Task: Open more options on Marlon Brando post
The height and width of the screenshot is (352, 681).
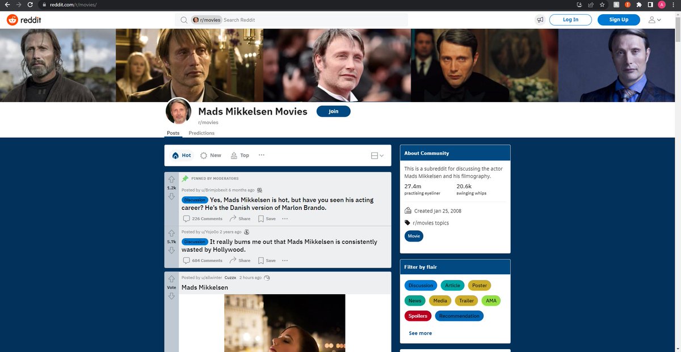Action: (285, 218)
